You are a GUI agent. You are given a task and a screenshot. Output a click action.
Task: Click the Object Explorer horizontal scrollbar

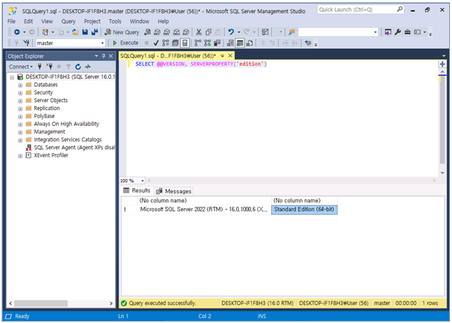(x=41, y=303)
